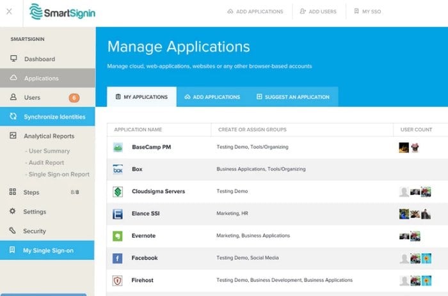Click the SmartSignin logo
This screenshot has height=296, width=448.
click(x=62, y=12)
